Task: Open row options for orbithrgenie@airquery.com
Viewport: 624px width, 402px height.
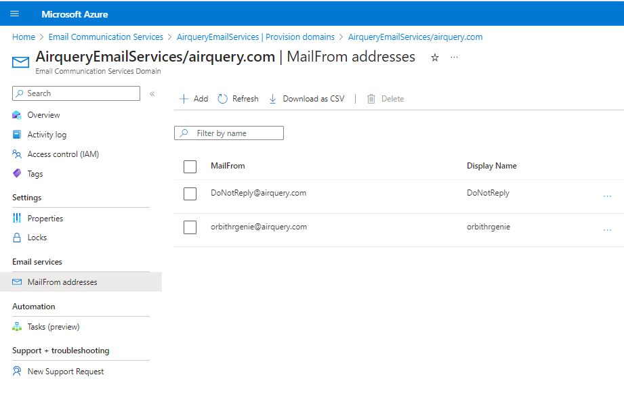Action: coord(607,230)
